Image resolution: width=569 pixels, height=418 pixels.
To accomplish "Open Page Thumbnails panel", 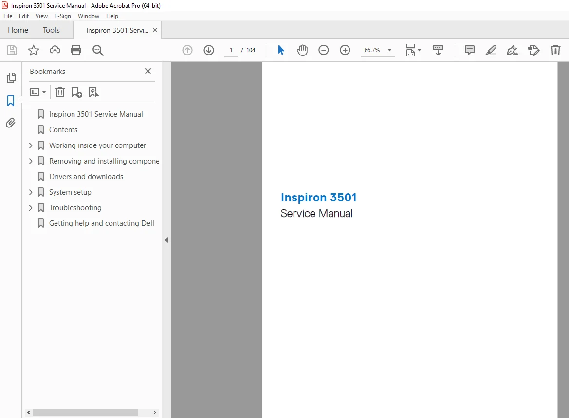I will [11, 78].
